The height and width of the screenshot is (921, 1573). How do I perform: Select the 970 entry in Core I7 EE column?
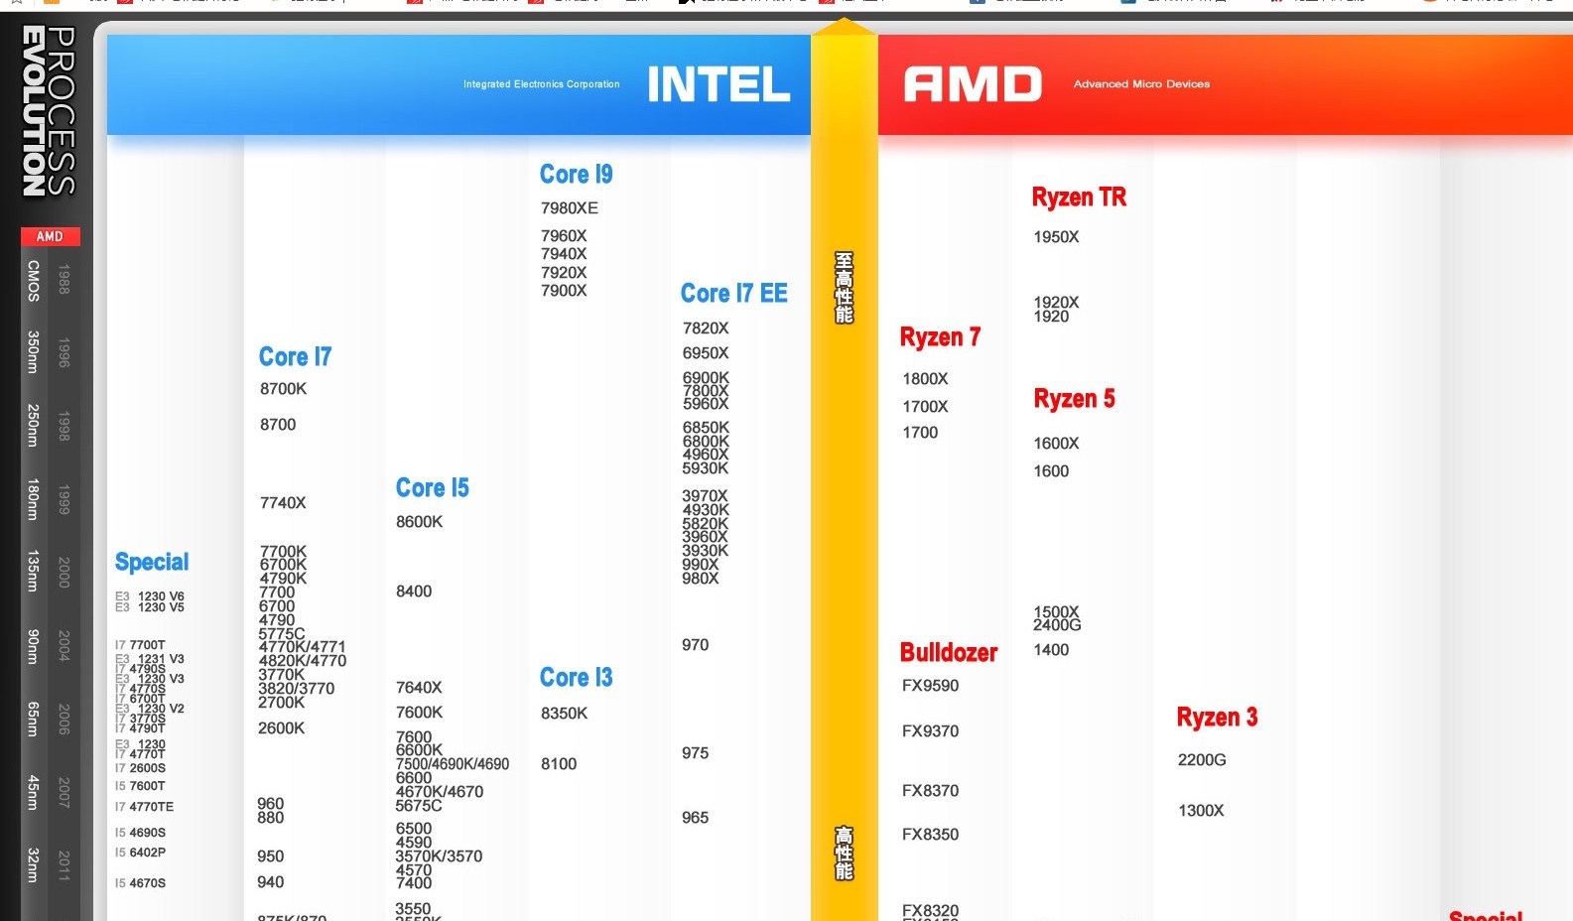696,645
